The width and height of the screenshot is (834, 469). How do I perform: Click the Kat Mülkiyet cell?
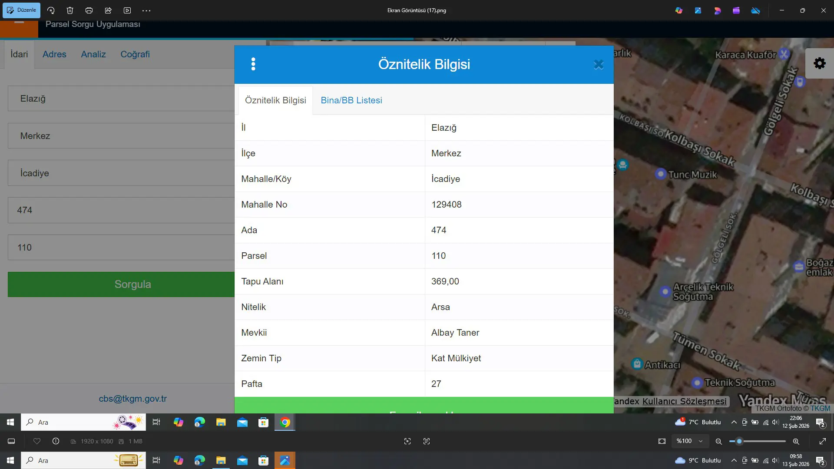(x=519, y=358)
